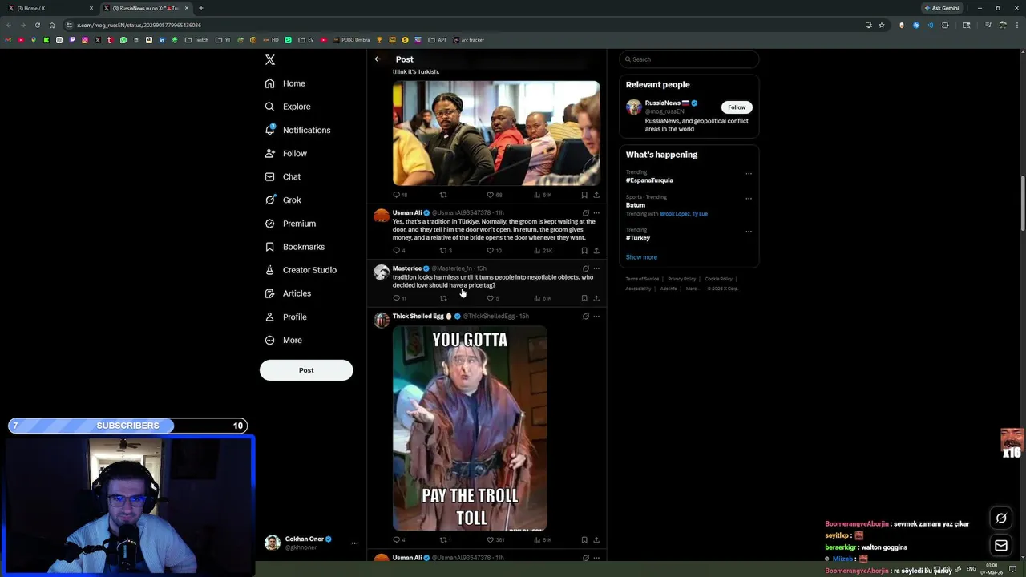Image resolution: width=1026 pixels, height=577 pixels.
Task: Open Articles in the sidebar
Action: pos(288,293)
